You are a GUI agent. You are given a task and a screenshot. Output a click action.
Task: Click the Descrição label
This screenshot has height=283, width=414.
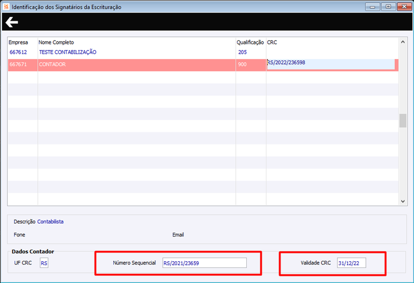tap(24, 221)
